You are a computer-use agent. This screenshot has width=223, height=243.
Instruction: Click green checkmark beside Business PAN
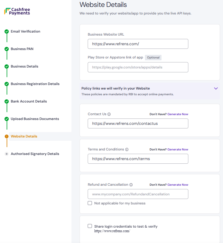click(7, 49)
